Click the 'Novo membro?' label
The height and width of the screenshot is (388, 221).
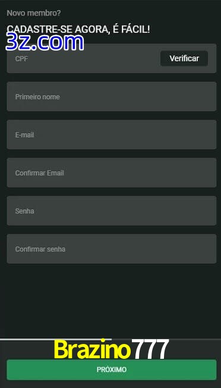coord(34,13)
